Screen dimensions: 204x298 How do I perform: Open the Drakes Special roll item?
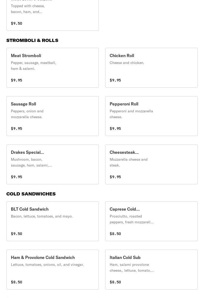(x=52, y=164)
